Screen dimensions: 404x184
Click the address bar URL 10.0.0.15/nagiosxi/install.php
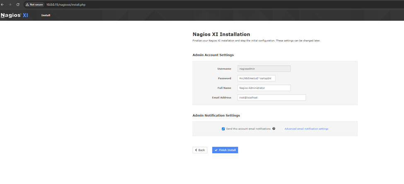click(66, 5)
